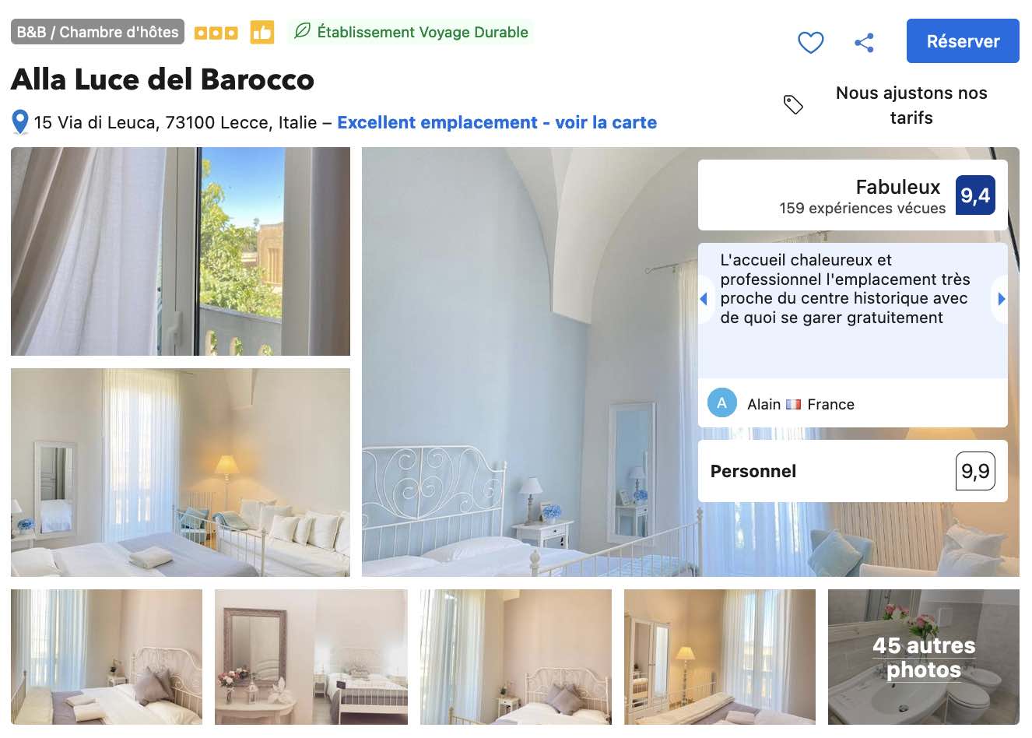This screenshot has height=738, width=1032.
Task: Click the Réserver button
Action: (963, 41)
